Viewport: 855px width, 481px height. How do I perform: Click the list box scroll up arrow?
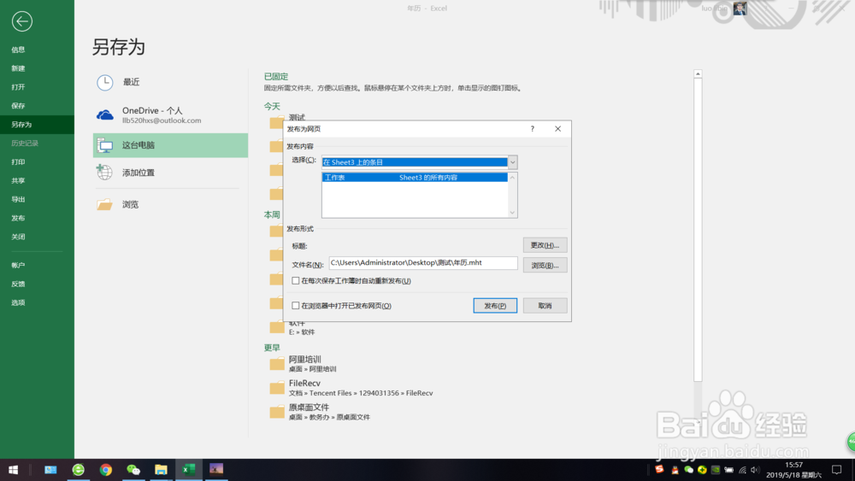point(512,178)
